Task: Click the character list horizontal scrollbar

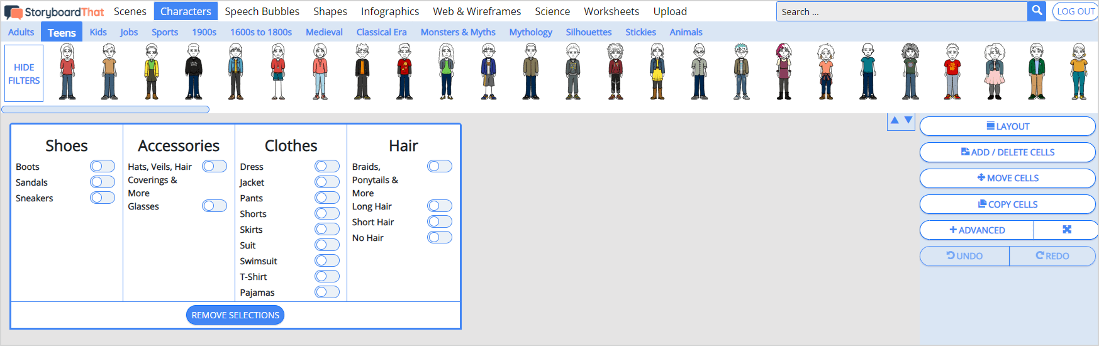Action: coord(105,109)
